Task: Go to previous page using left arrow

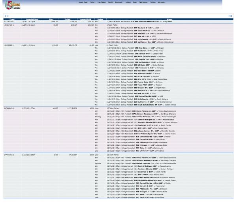Action: 7,16
